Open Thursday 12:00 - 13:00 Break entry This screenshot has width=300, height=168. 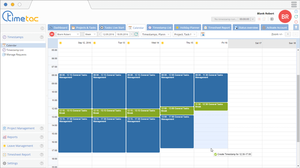tap(177, 111)
